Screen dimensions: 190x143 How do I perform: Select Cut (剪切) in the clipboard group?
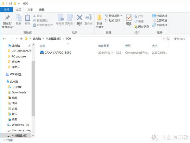point(38,16)
